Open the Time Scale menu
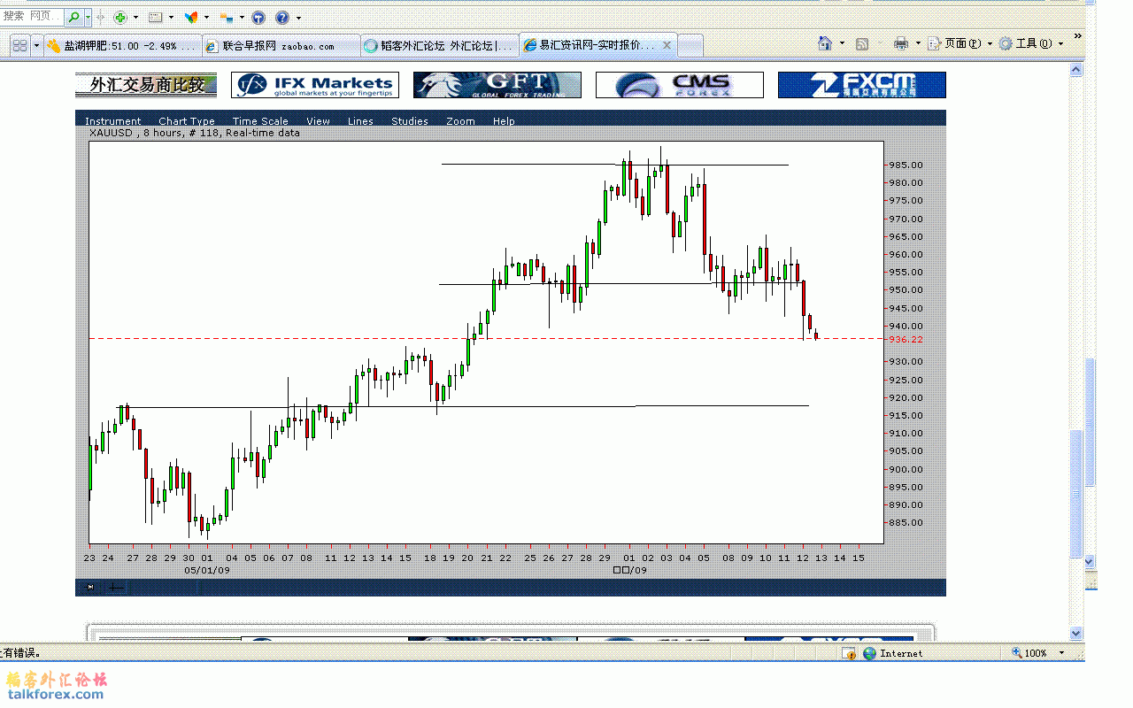This screenshot has width=1133, height=708. click(x=260, y=121)
